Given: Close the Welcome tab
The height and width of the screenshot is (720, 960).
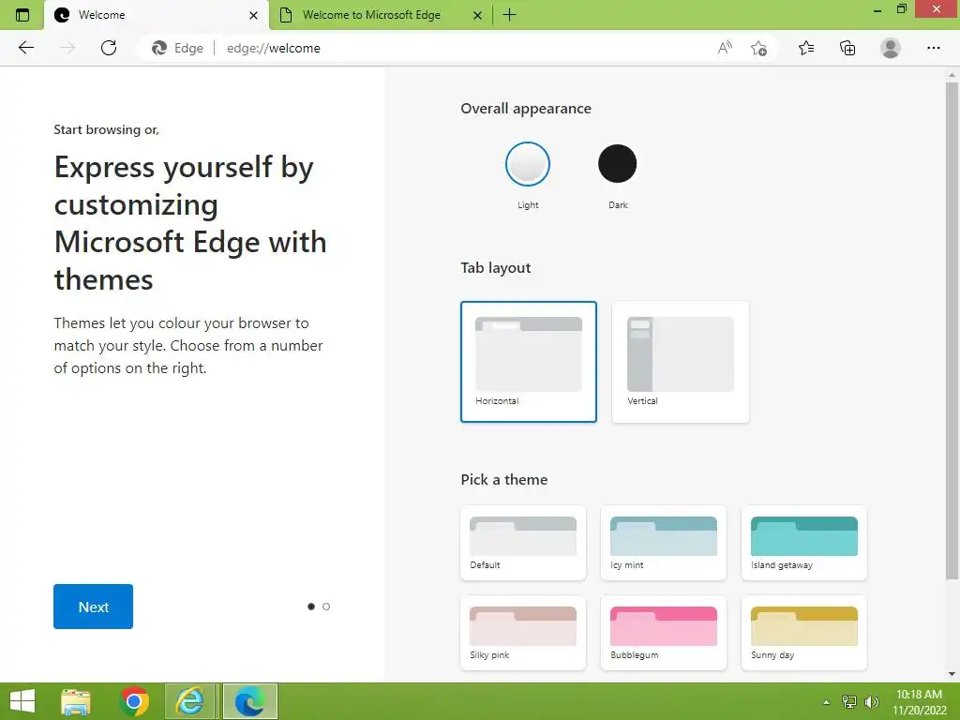Looking at the screenshot, I should pos(253,15).
